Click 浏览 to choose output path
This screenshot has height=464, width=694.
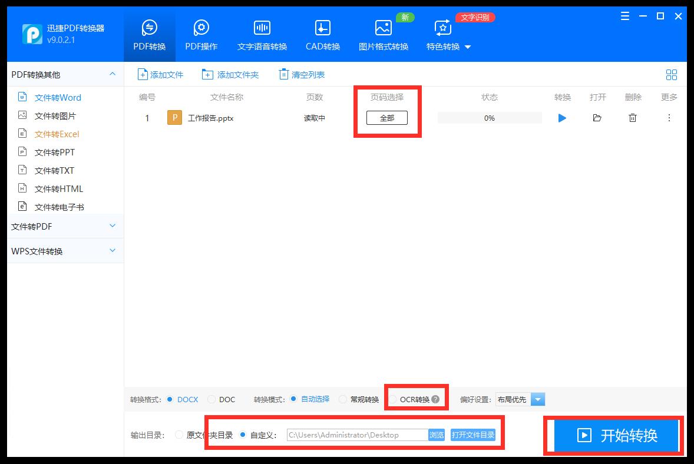coord(436,435)
